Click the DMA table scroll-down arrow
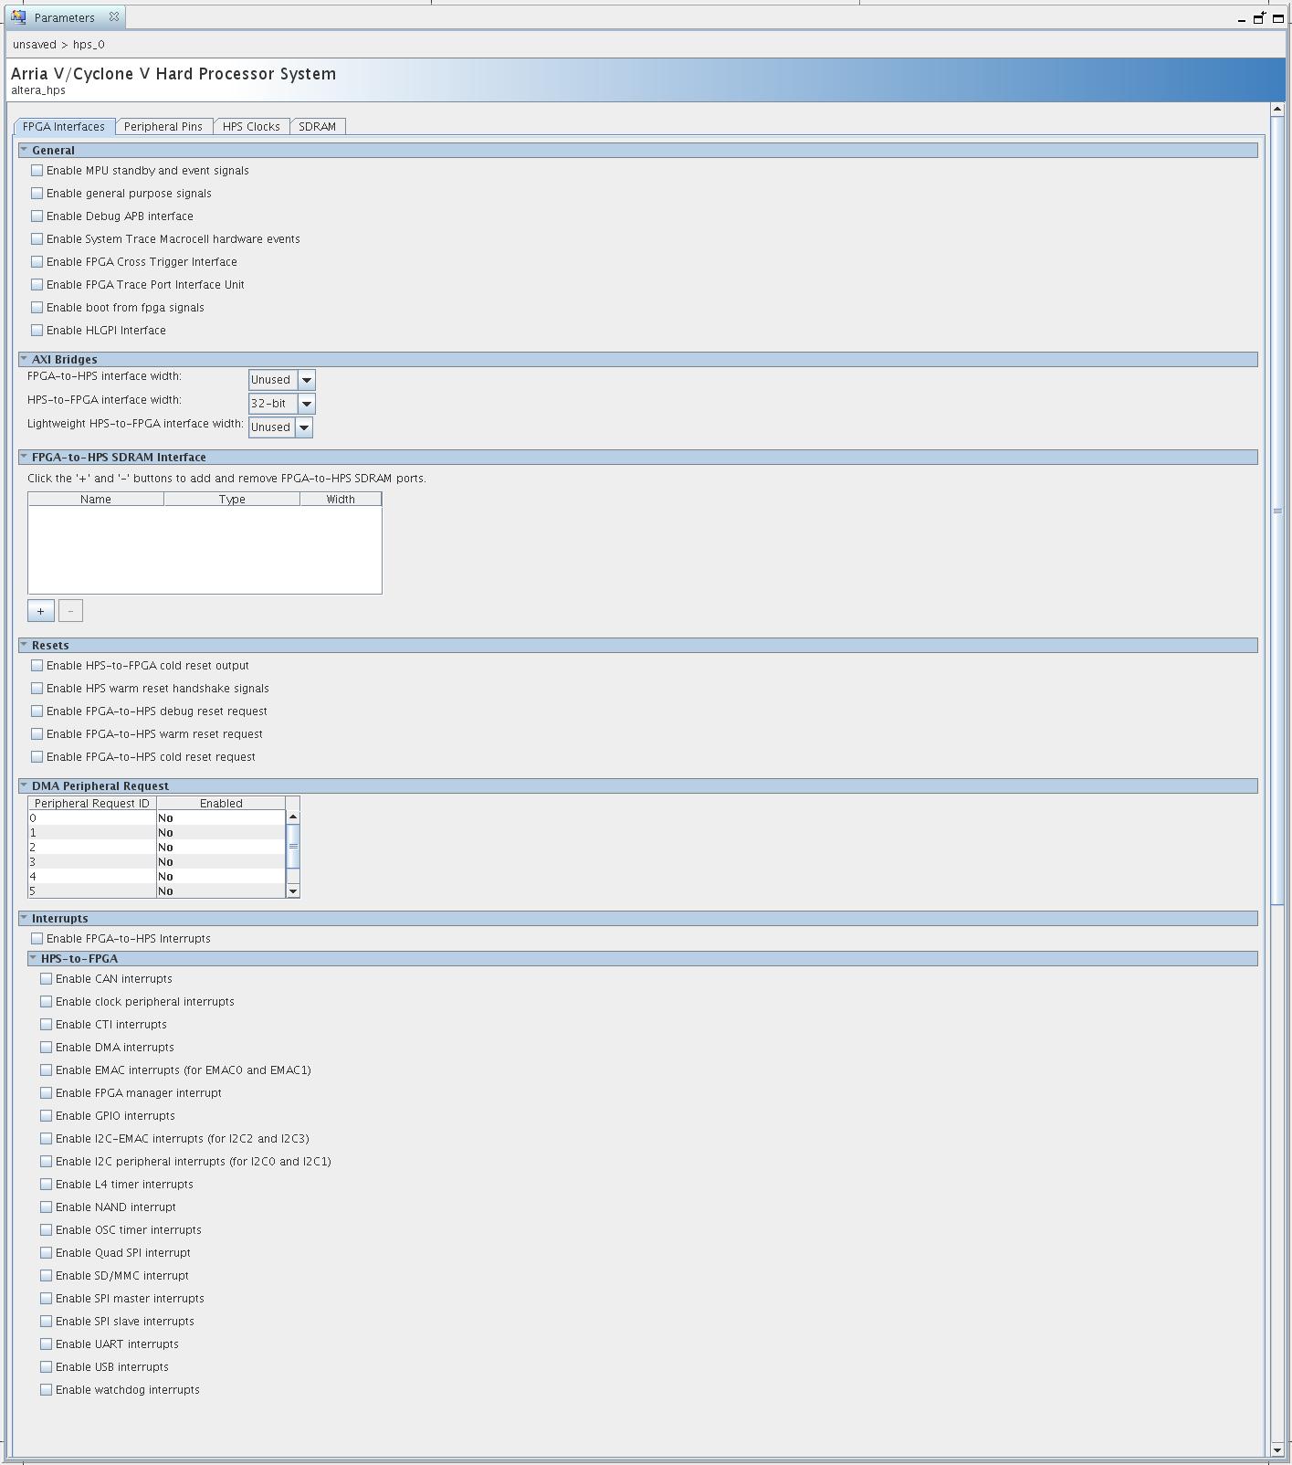Screen dimensions: 1292x1465 click(x=293, y=891)
